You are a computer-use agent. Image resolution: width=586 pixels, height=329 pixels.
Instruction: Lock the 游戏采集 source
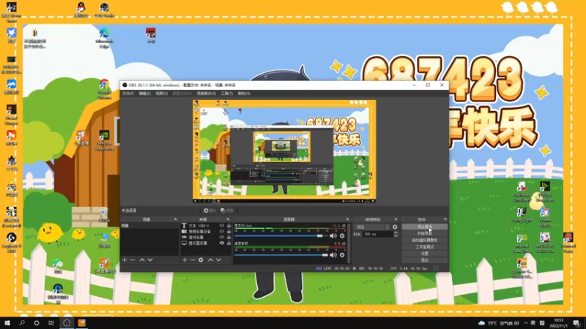tap(229, 237)
